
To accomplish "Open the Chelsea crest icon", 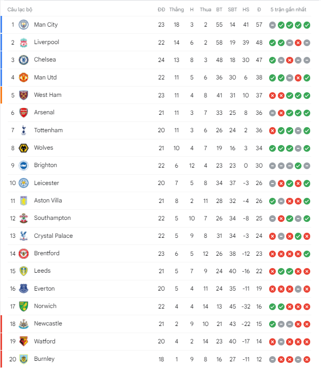I will point(24,60).
